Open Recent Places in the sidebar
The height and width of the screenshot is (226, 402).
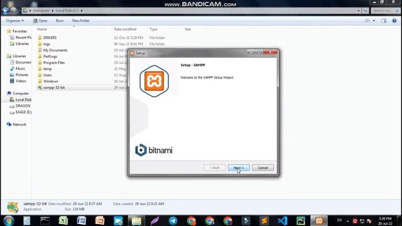23,38
